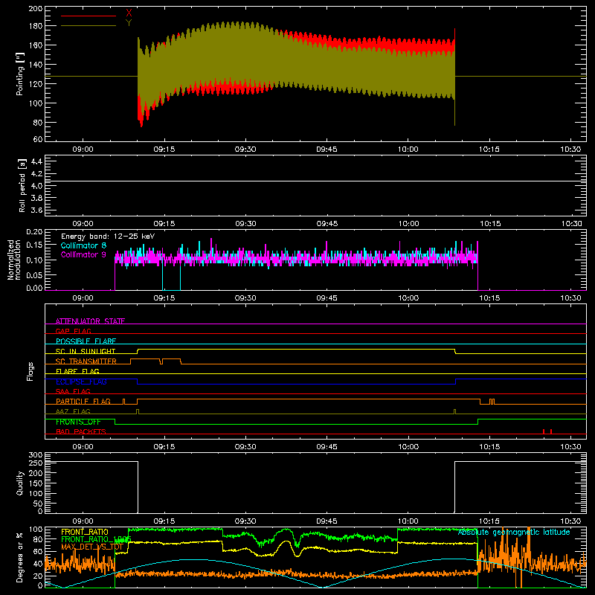Screen dimensions: 595x595
Task: Click 09:15 time label under modulation plot
Action: click(x=164, y=298)
